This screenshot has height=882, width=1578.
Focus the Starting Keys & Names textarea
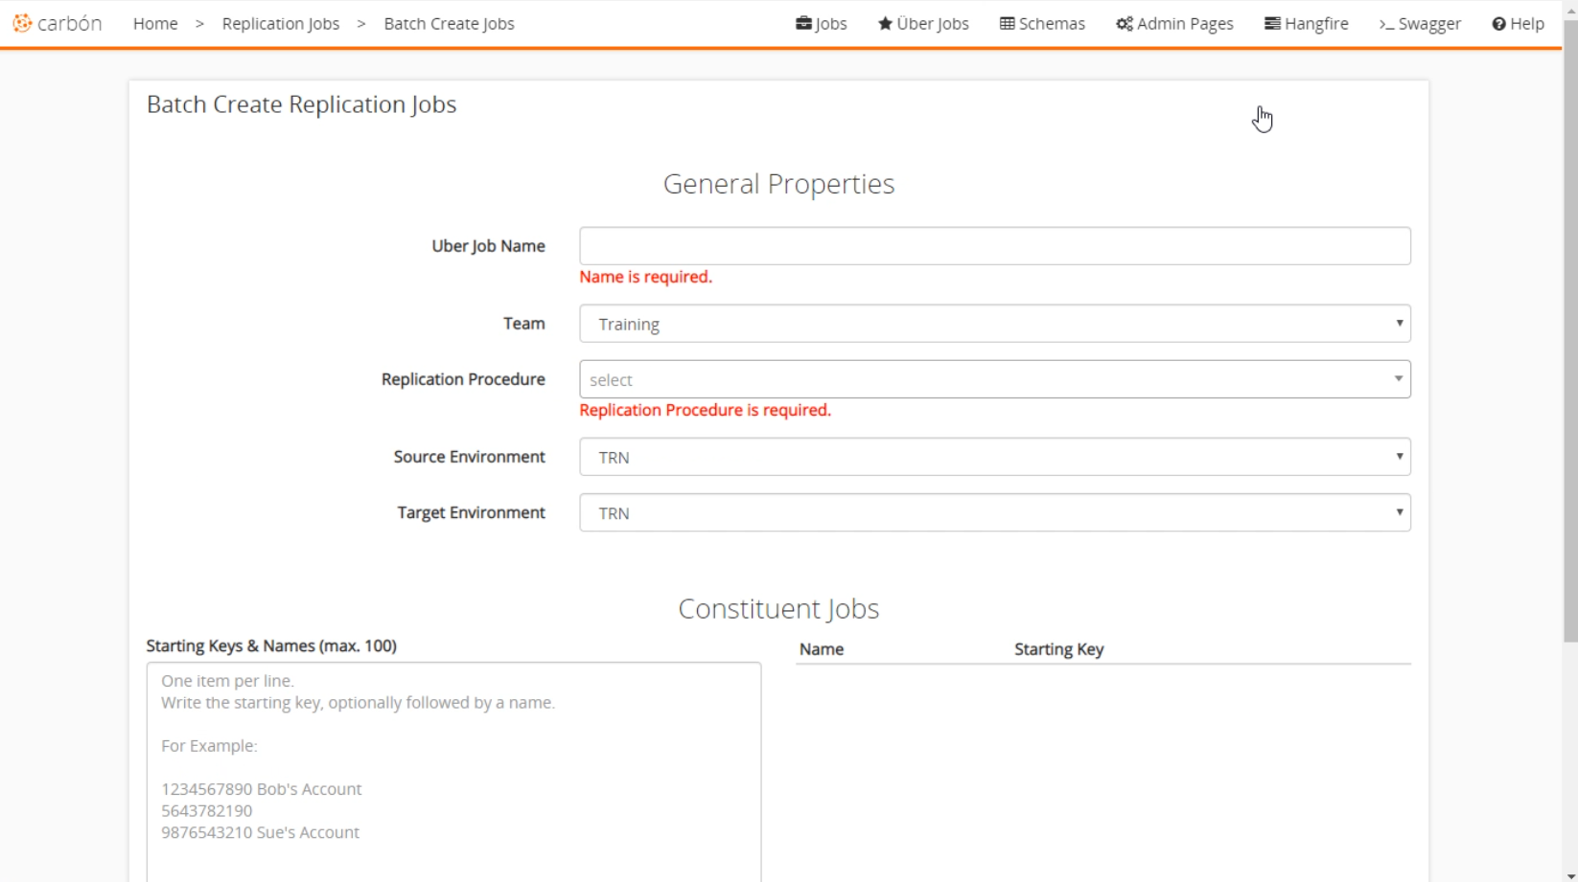pyautogui.click(x=453, y=772)
